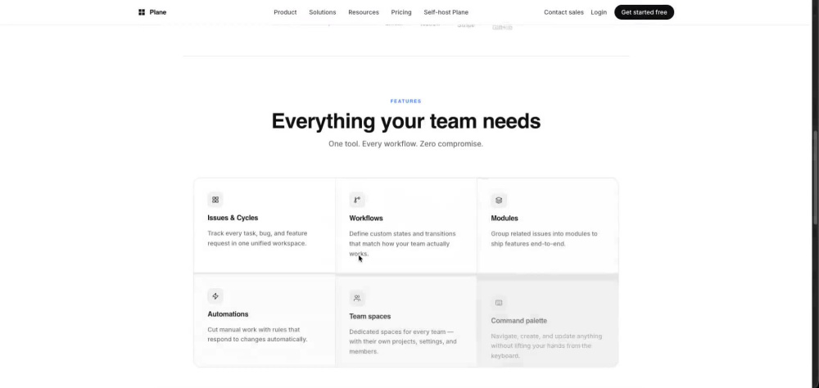Click 'Define custom states and transitions' description
This screenshot has width=819, height=388.
pyautogui.click(x=402, y=243)
